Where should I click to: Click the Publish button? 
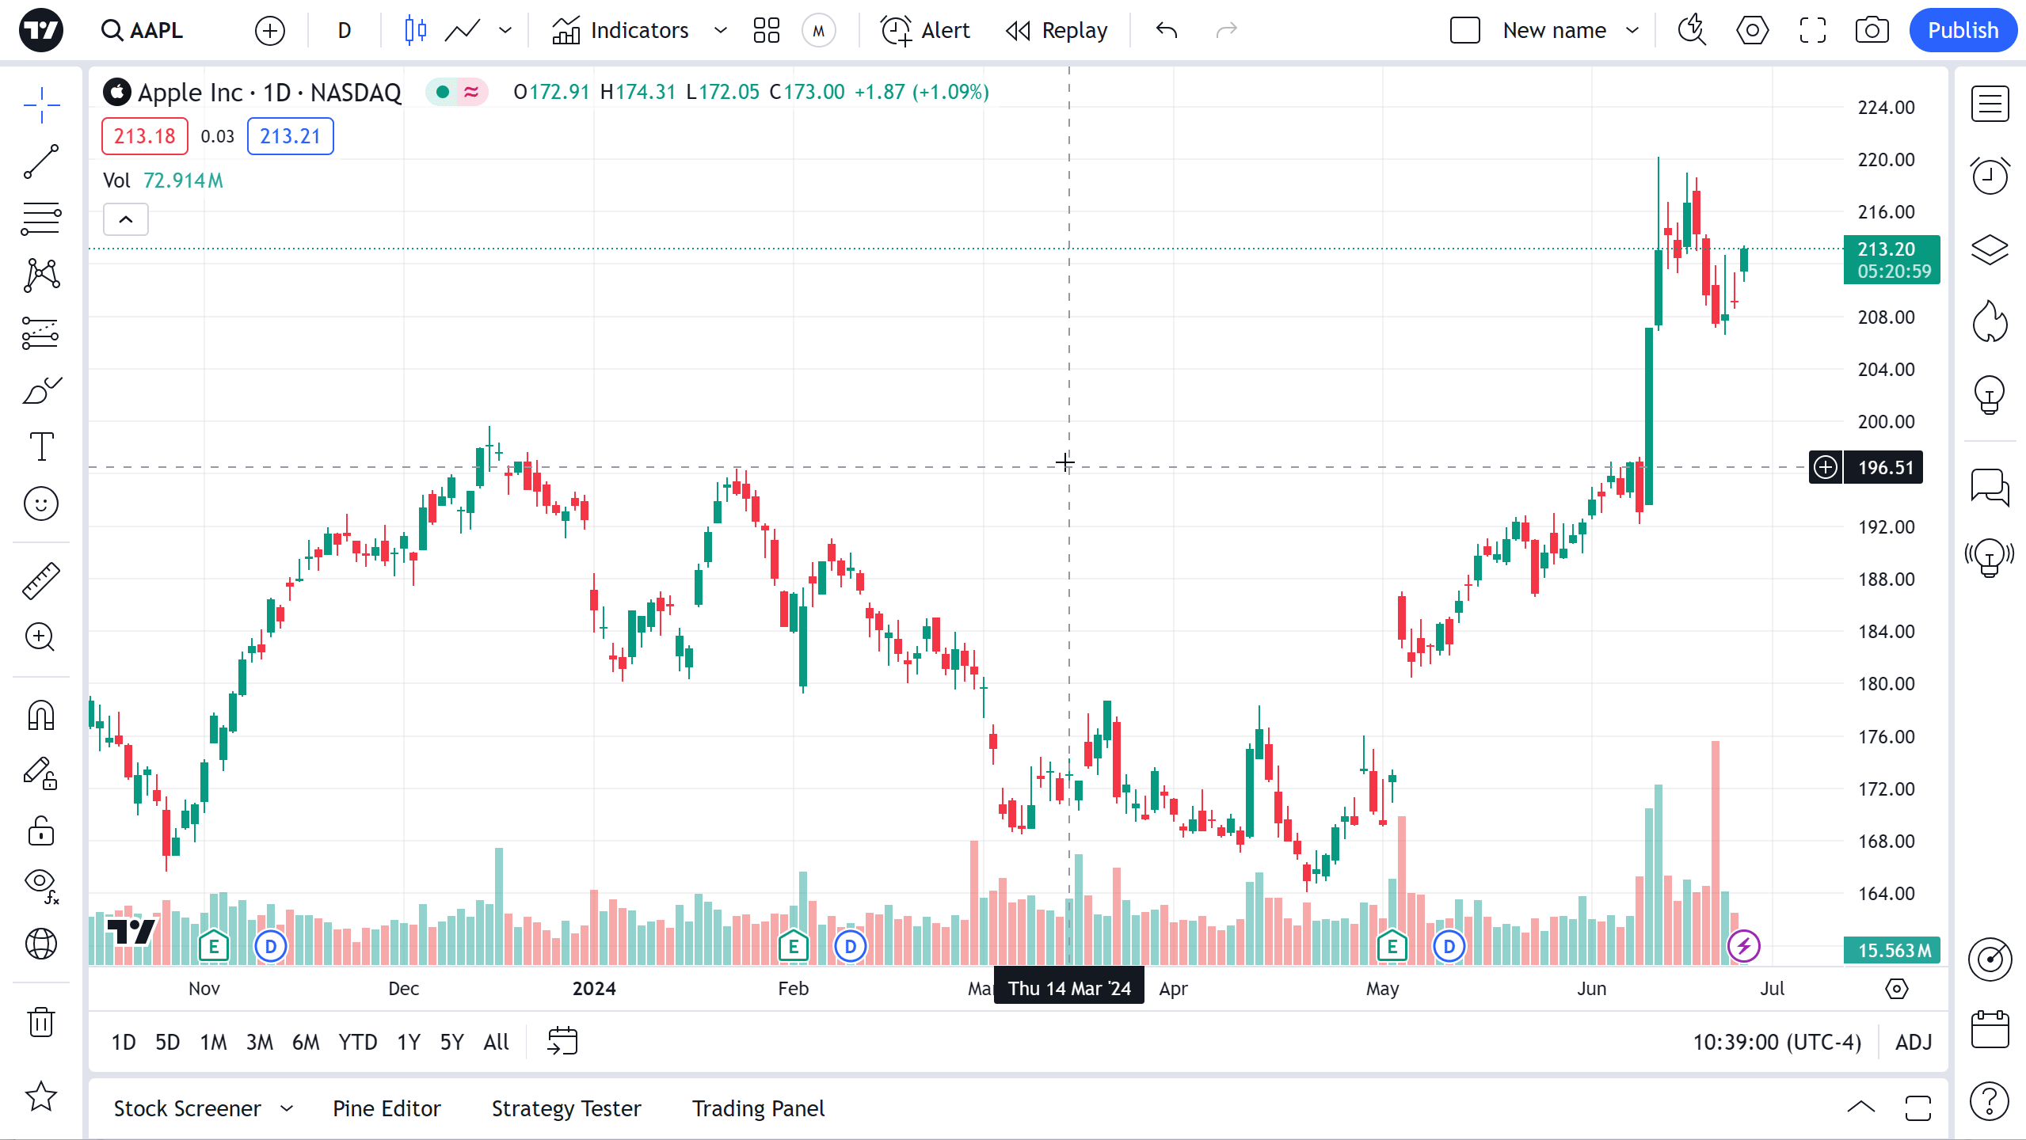(1962, 31)
